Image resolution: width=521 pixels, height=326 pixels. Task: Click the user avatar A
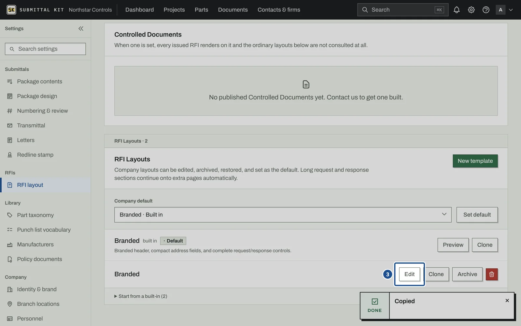click(x=500, y=10)
